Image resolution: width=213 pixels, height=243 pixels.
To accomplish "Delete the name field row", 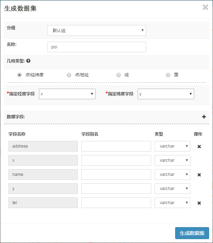I will 199,175.
